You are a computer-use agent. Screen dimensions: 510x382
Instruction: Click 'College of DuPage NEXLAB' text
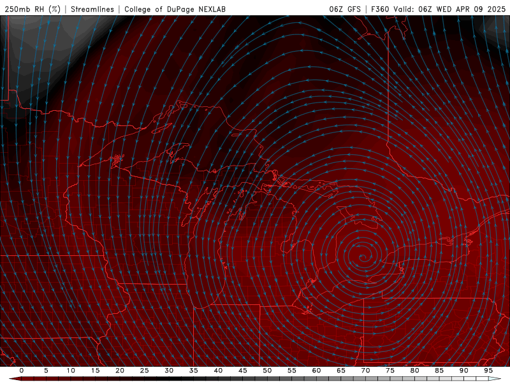click(175, 9)
